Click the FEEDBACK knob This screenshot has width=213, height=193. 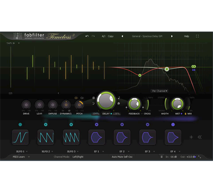tap(134, 104)
